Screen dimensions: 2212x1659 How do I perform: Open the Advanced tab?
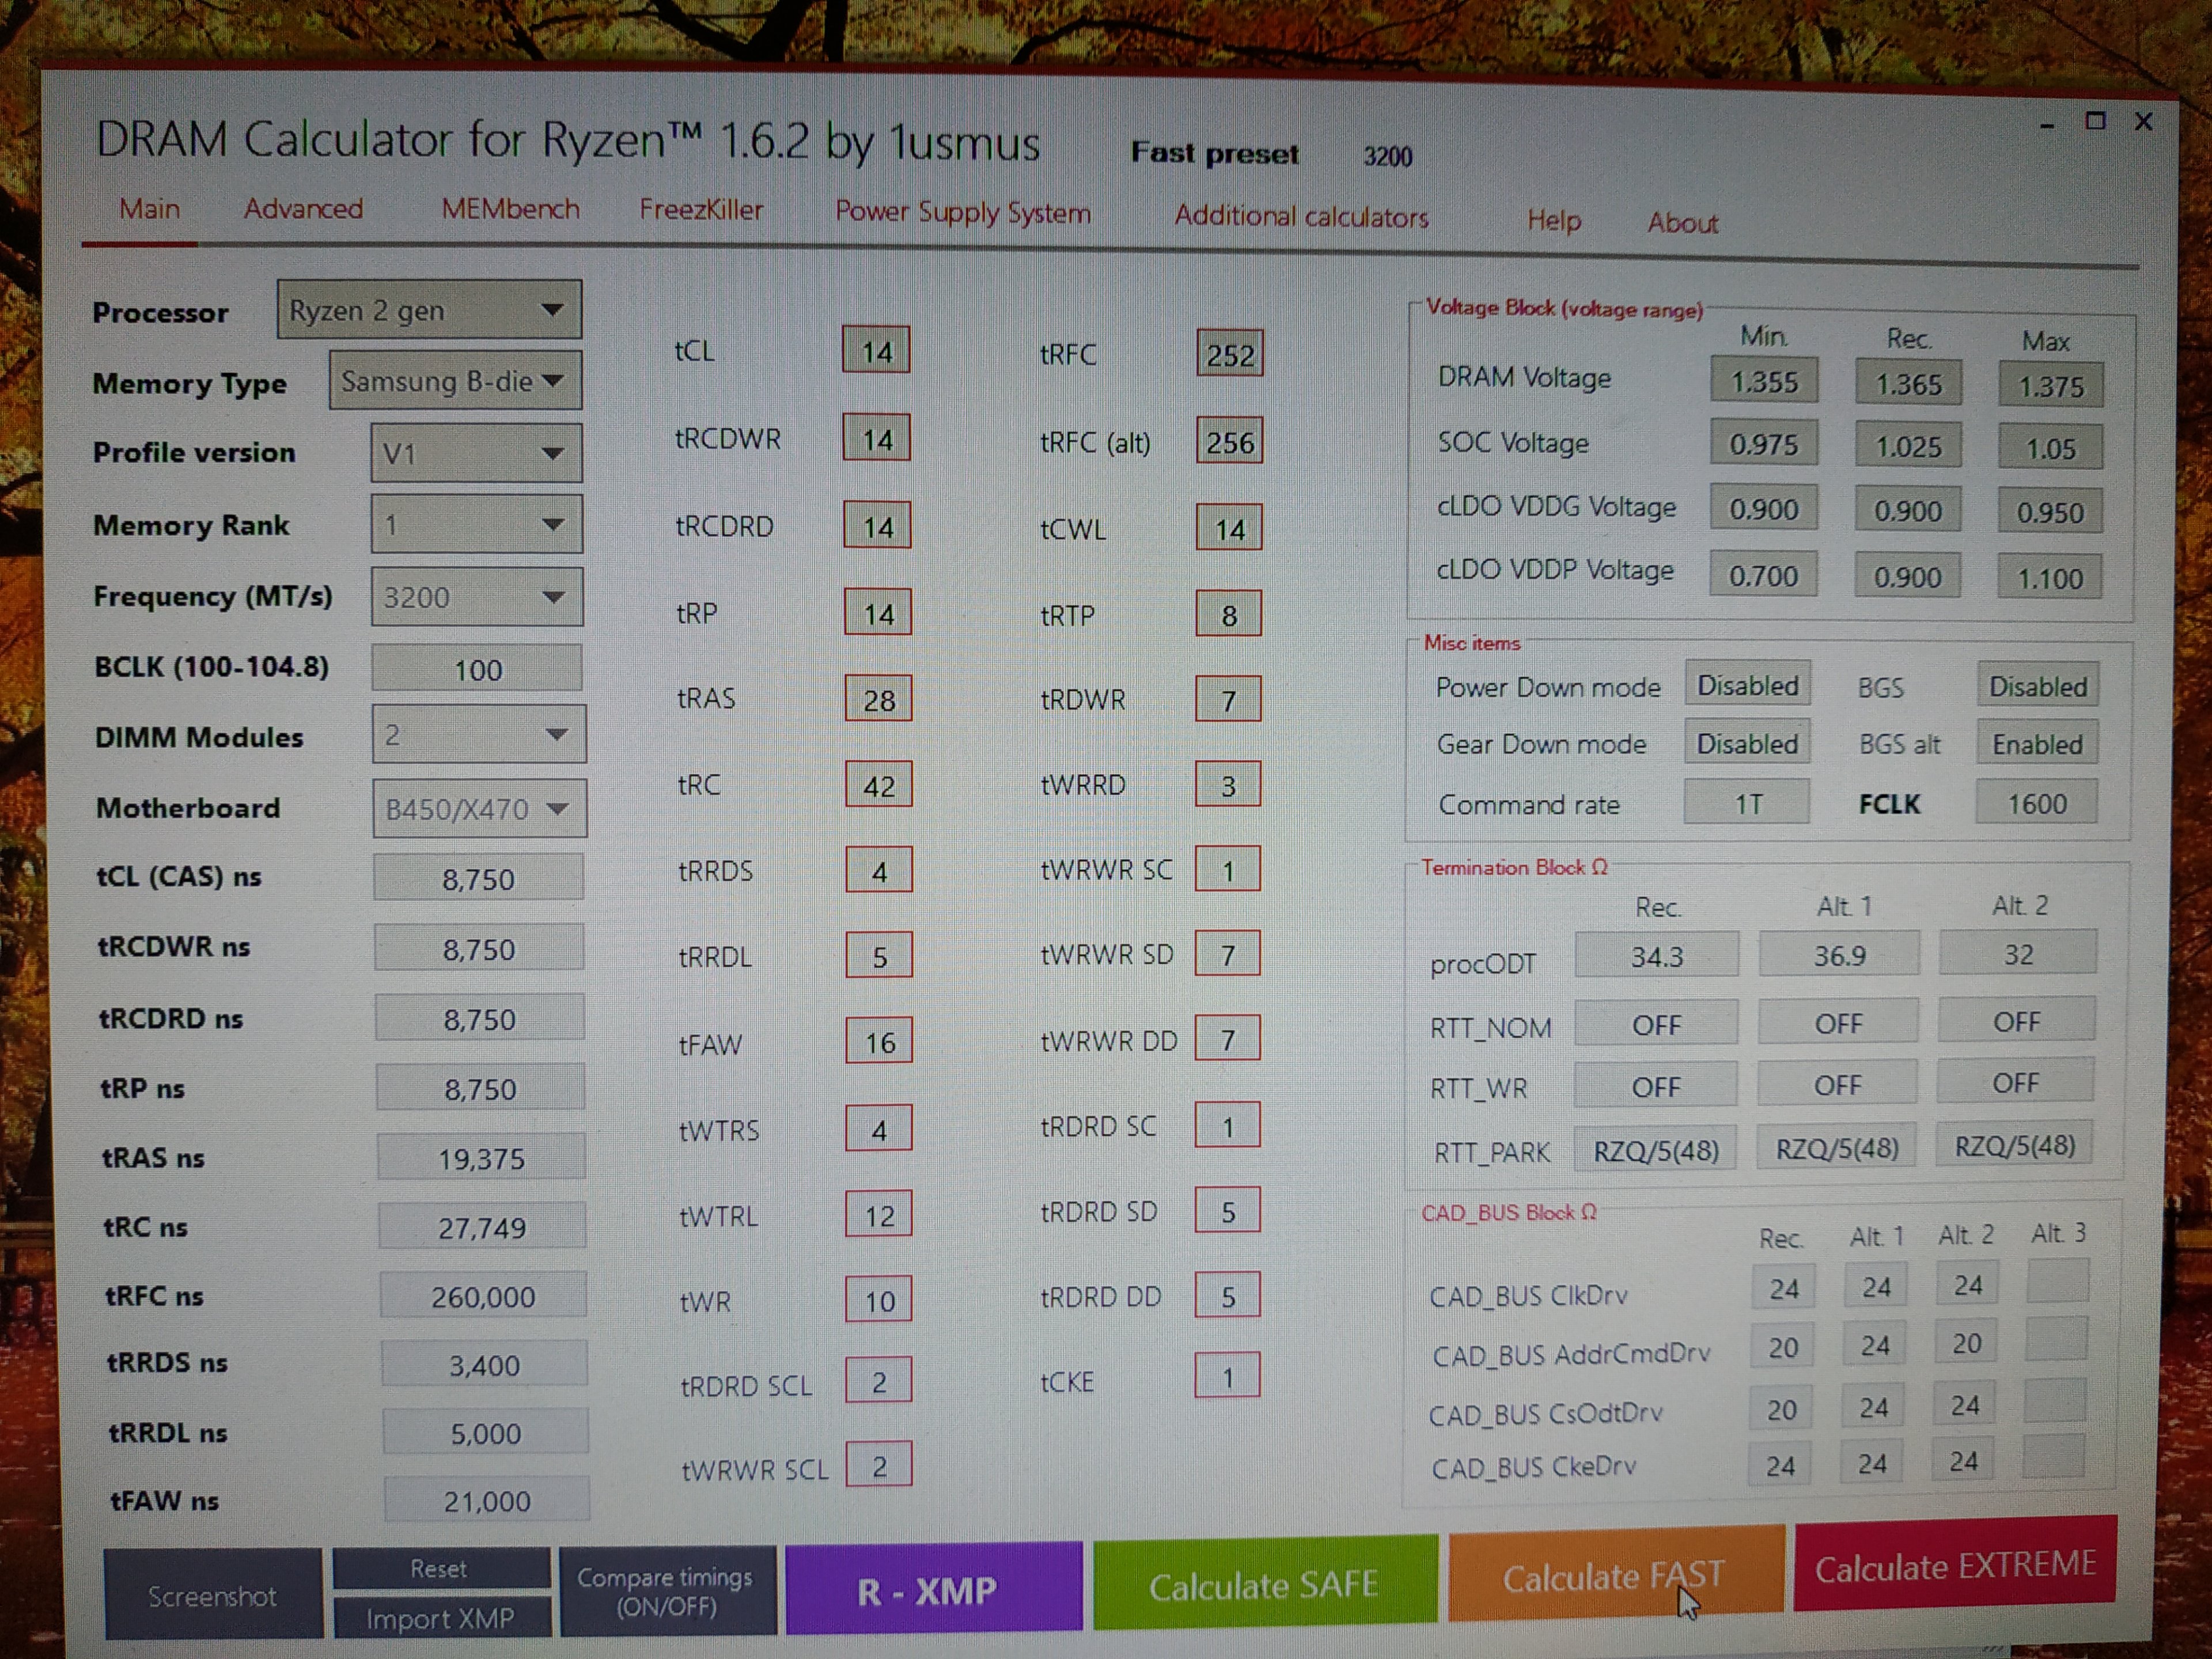(303, 209)
